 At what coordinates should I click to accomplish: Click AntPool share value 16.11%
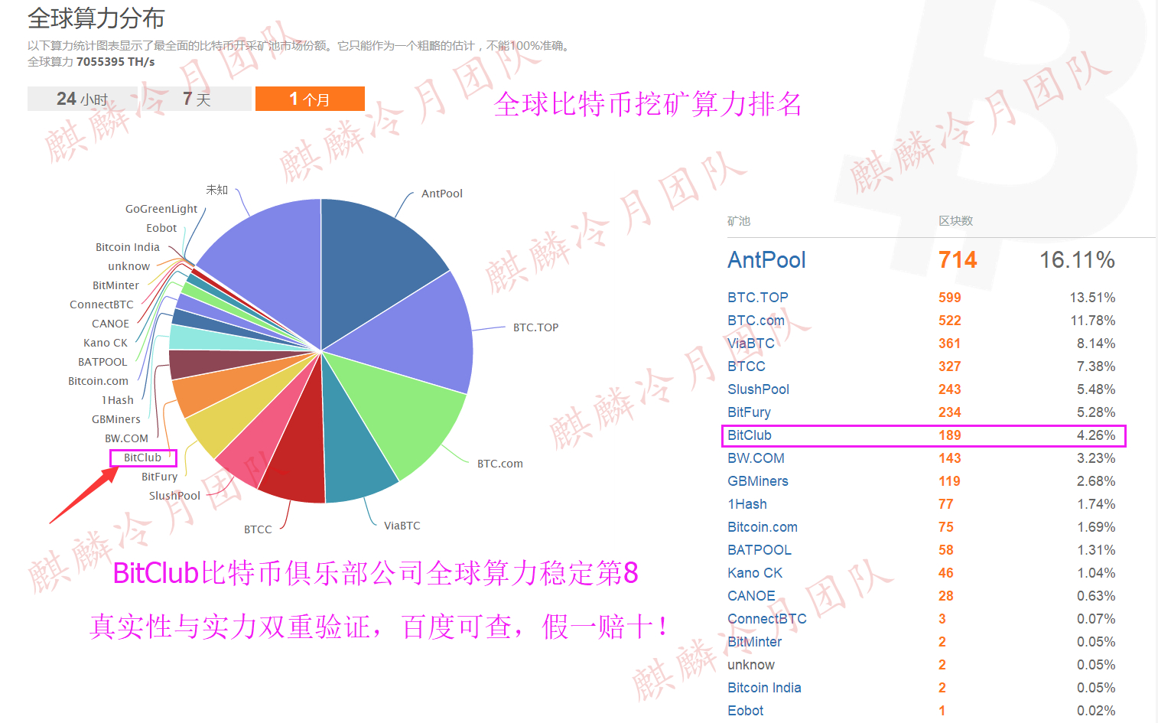pyautogui.click(x=1077, y=260)
